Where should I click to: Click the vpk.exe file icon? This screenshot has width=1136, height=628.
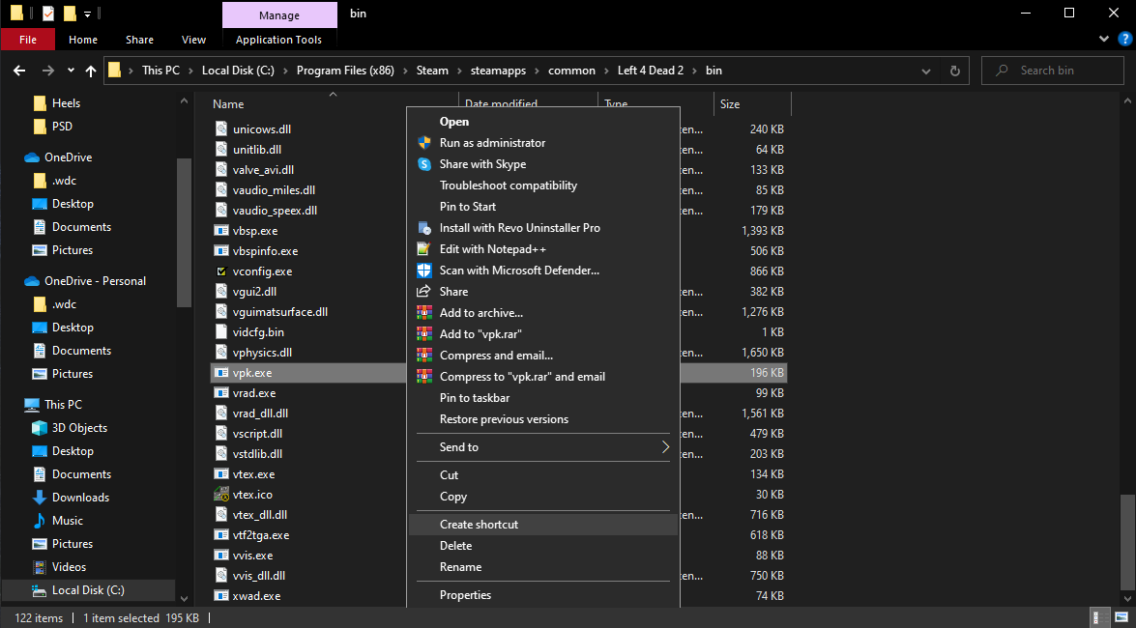point(221,373)
